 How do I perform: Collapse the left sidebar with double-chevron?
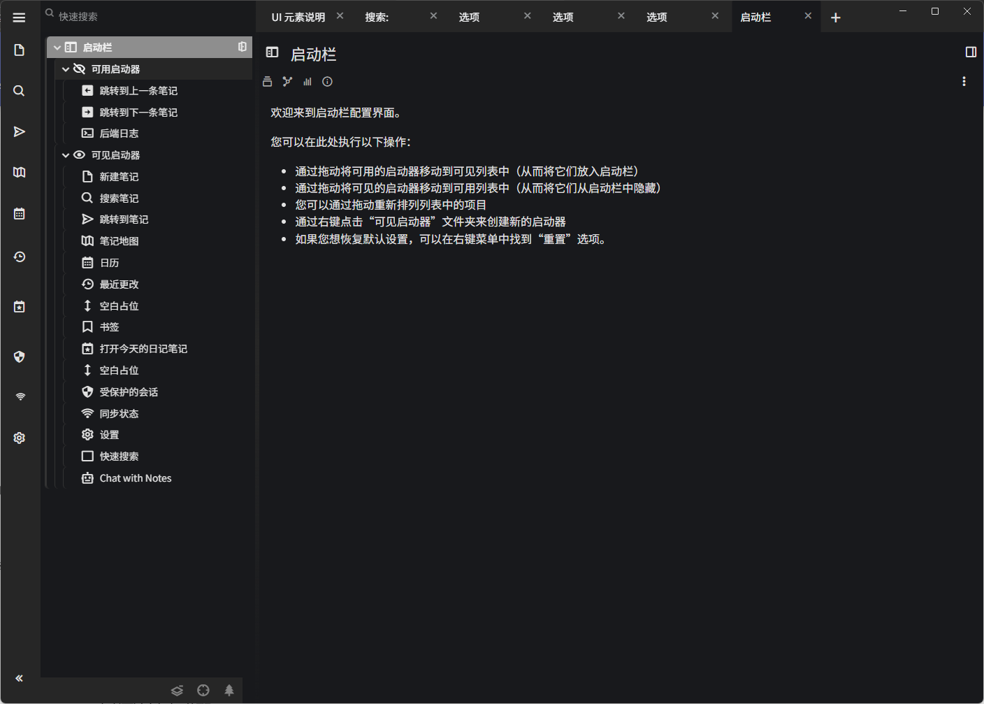pos(20,678)
